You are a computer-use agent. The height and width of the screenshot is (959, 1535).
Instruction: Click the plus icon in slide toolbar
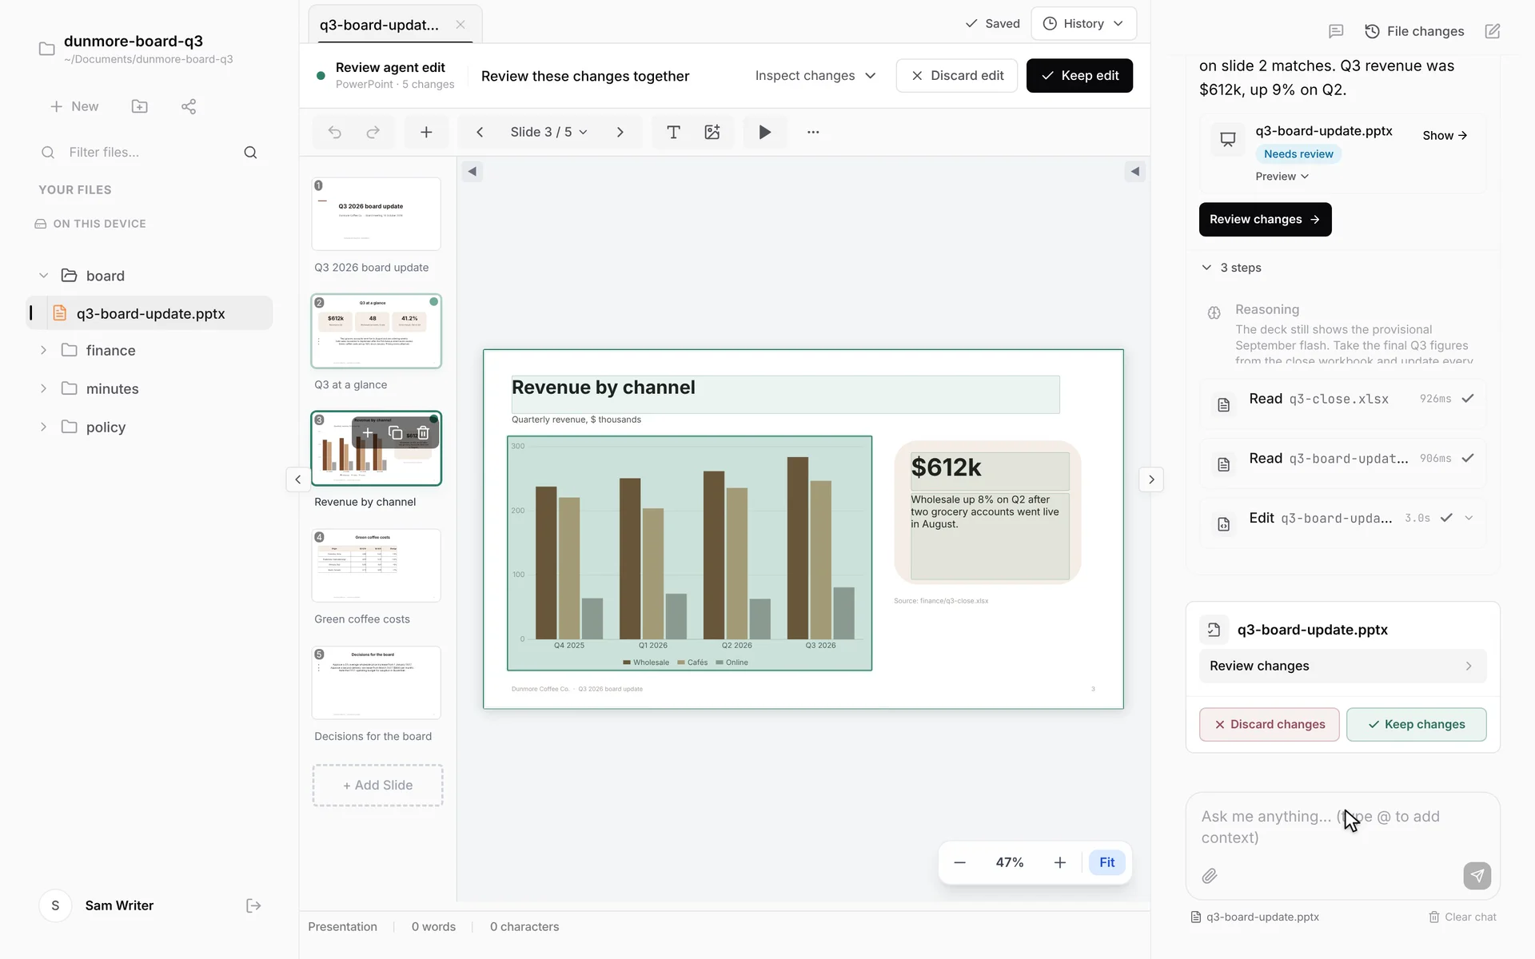[x=426, y=133]
